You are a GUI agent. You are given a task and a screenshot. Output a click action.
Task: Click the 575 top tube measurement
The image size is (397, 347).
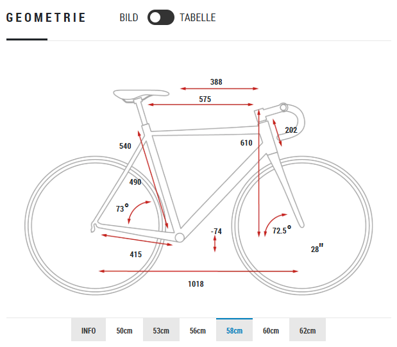205,99
